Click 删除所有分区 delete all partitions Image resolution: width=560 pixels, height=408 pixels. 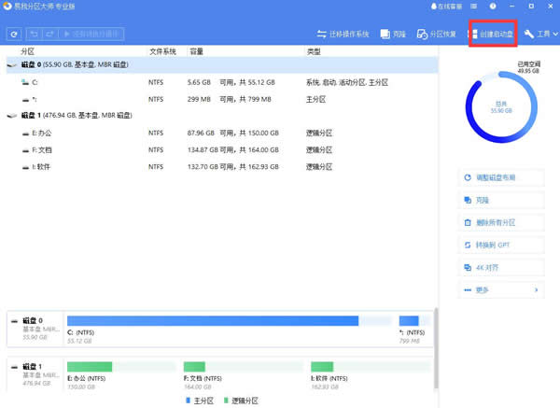pyautogui.click(x=501, y=222)
